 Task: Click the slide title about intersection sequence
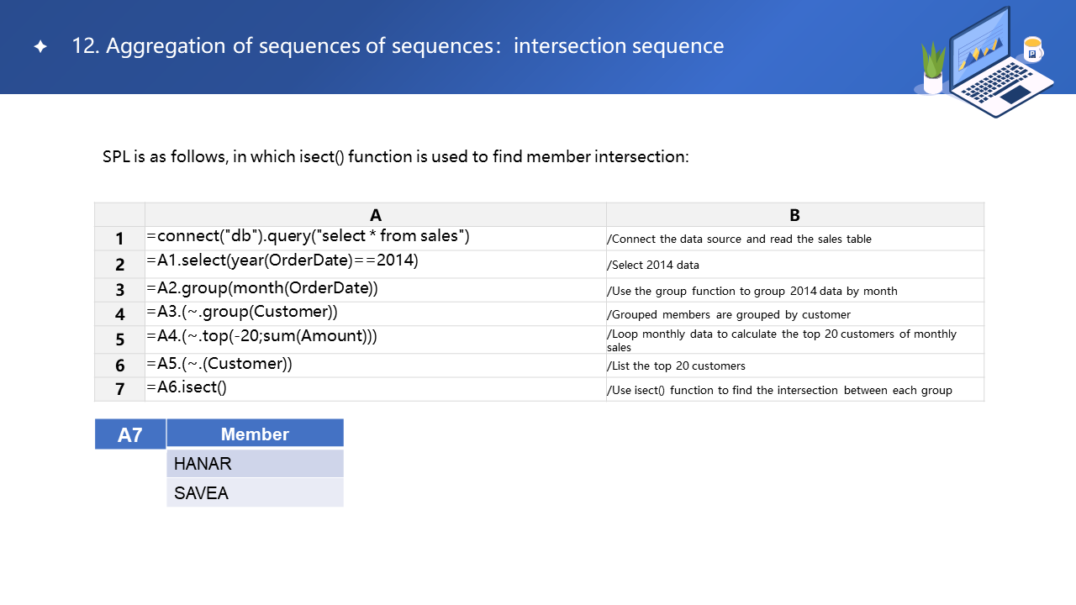tap(398, 46)
